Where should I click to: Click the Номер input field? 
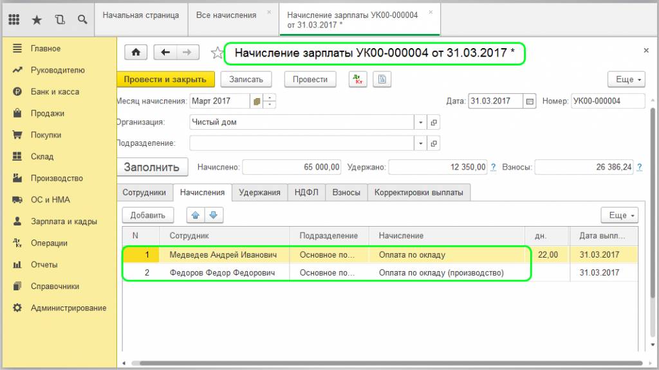click(x=608, y=101)
